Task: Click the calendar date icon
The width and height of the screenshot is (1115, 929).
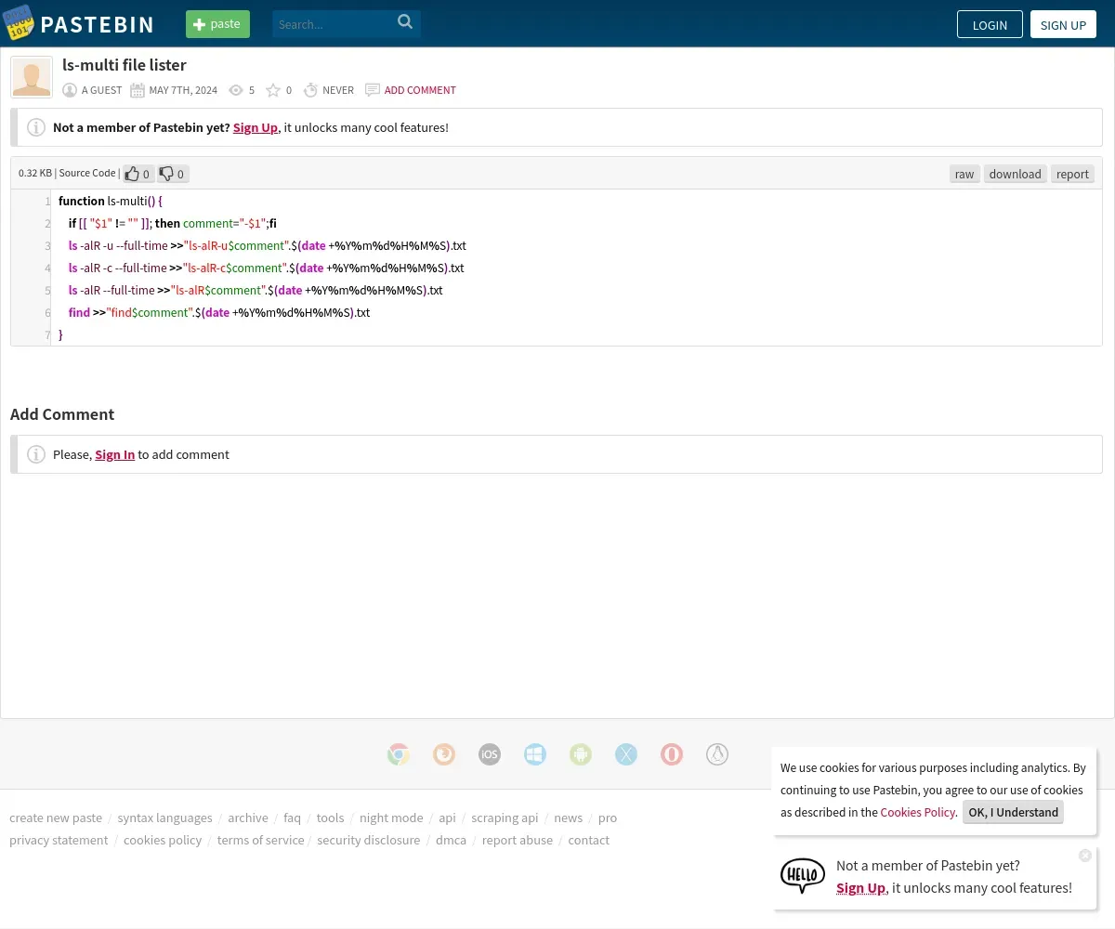Action: tap(138, 90)
